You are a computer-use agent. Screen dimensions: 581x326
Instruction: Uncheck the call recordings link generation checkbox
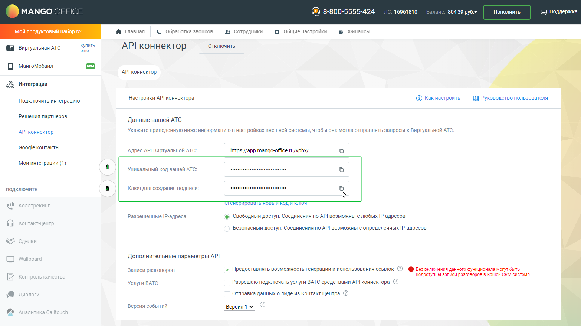click(x=227, y=270)
